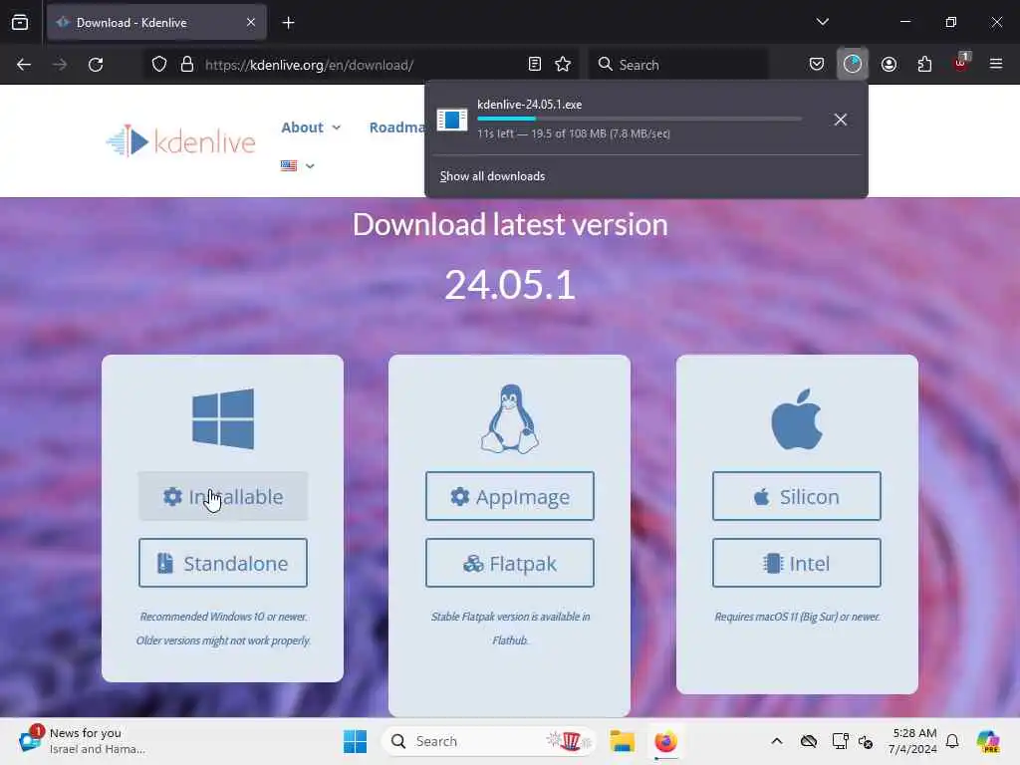1020x765 pixels.
Task: Open the Pocket save icon
Action: (x=817, y=65)
